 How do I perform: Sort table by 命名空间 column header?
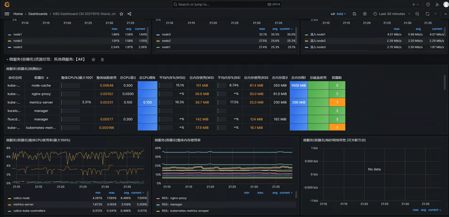(15, 78)
